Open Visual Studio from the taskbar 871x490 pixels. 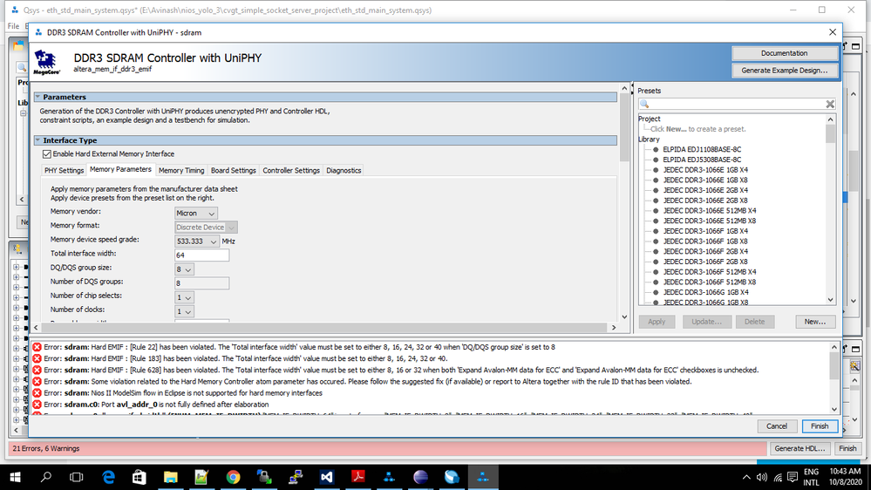coord(327,477)
